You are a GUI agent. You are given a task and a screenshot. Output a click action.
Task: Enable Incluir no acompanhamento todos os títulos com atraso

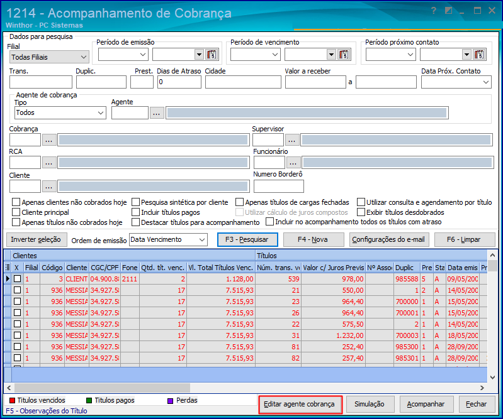(270, 222)
